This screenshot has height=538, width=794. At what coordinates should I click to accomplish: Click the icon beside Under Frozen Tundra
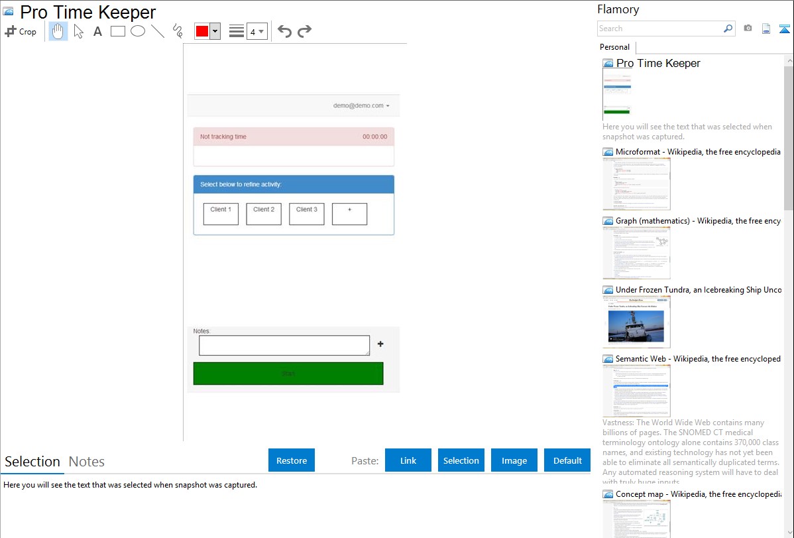[x=608, y=290]
